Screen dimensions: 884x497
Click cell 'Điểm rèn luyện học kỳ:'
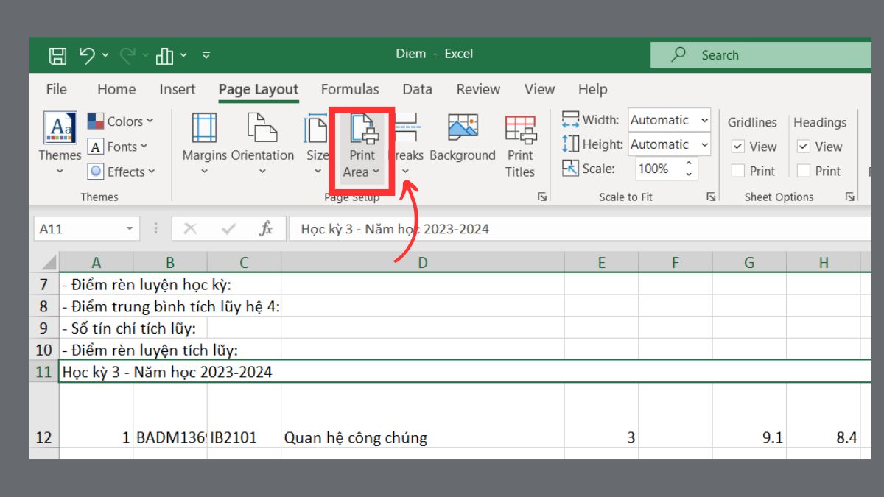pos(97,284)
